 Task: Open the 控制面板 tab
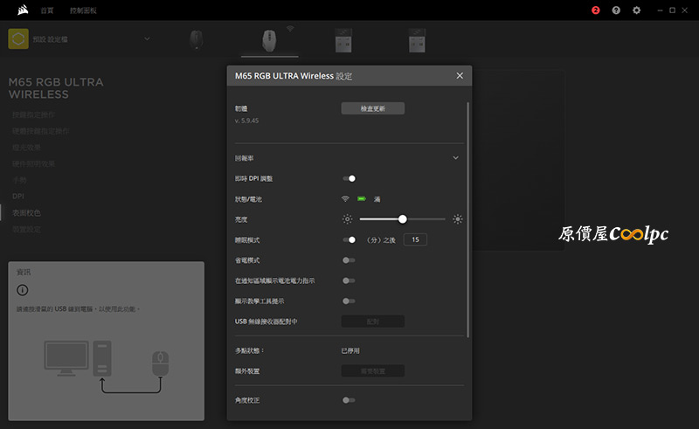pos(83,10)
